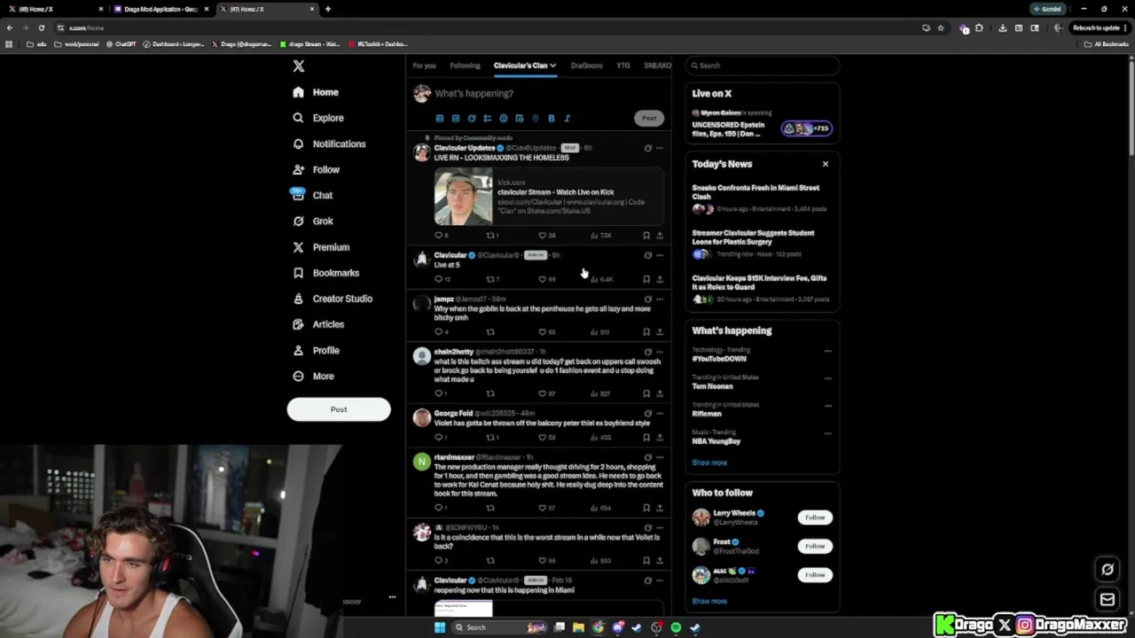Click the composer Post button
Image resolution: width=1135 pixels, height=638 pixels.
pyautogui.click(x=649, y=118)
